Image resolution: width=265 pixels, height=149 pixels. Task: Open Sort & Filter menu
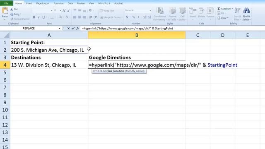click(237, 14)
